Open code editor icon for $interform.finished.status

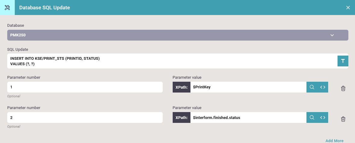click(323, 117)
